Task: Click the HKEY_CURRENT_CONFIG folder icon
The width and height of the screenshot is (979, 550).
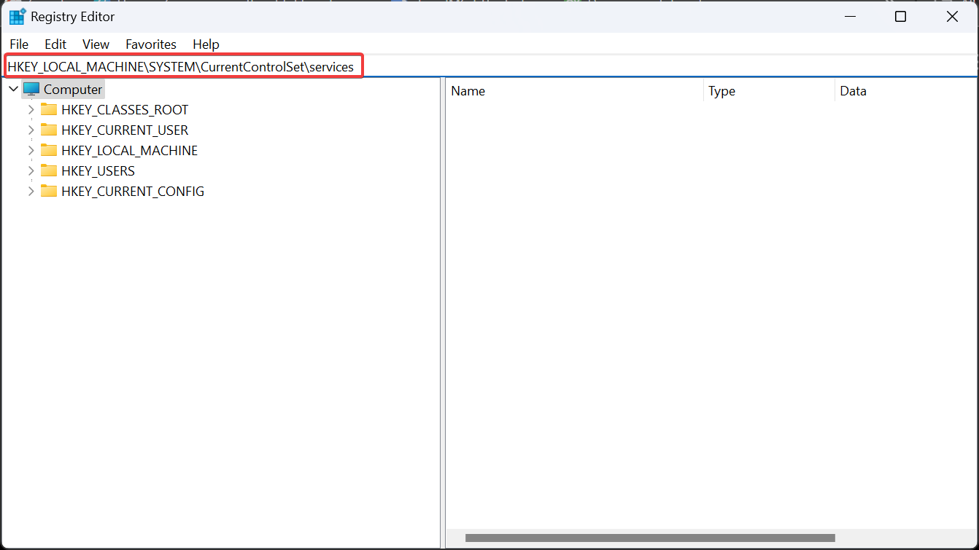Action: point(49,191)
